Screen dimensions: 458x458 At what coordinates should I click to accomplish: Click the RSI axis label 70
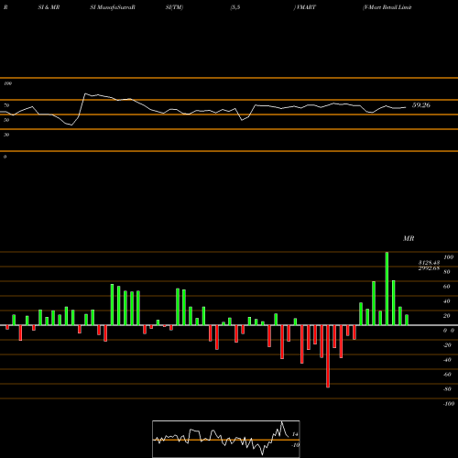[x=6, y=105]
